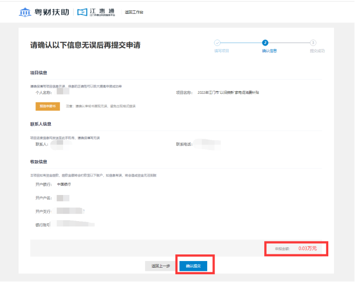The image size is (355, 282).
Task: Click the 粤财扶助 brand text
Action: pyautogui.click(x=52, y=12)
